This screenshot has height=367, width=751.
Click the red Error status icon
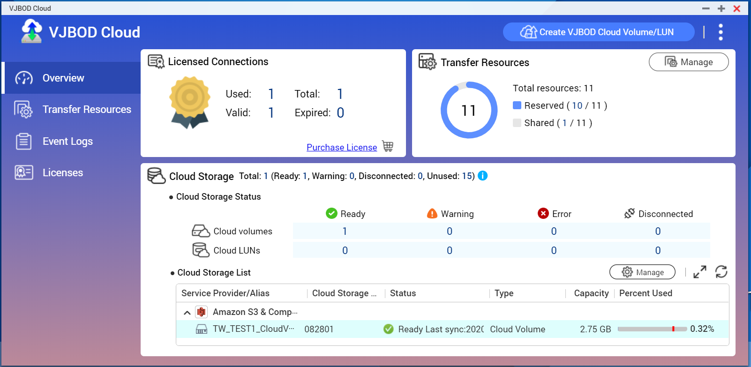[543, 214]
